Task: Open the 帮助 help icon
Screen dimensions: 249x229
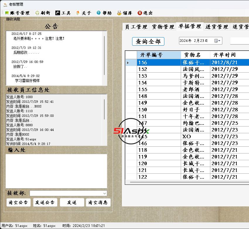Action: click(x=99, y=13)
